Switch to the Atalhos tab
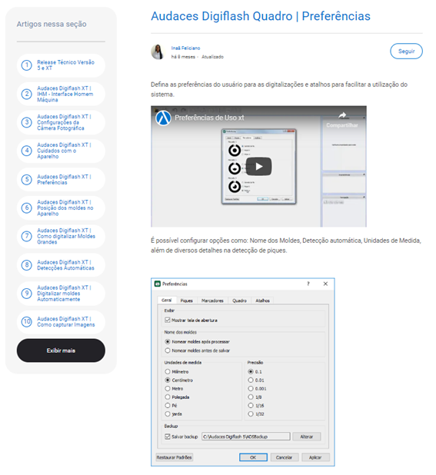The height and width of the screenshot is (475, 436). click(262, 301)
